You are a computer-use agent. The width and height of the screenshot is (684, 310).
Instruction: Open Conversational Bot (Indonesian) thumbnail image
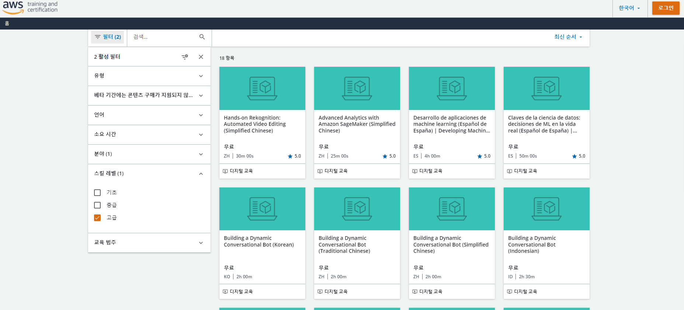[546, 209]
